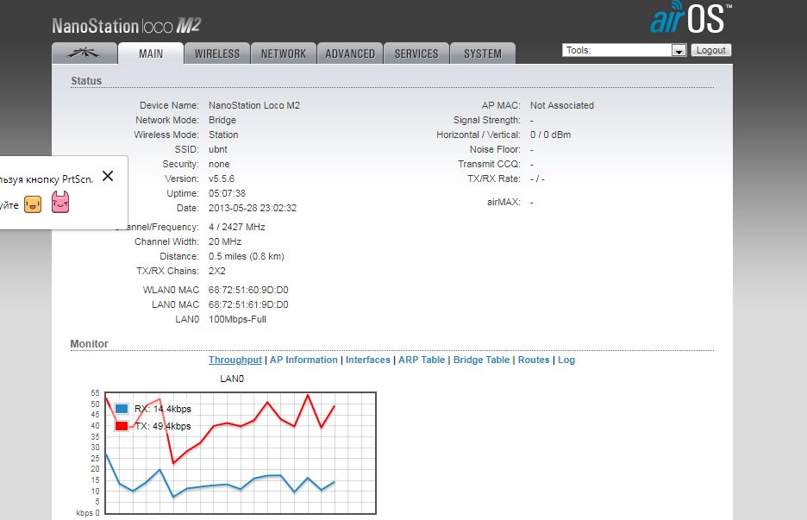Click device name value 'NanoStation Loco M2'
The height and width of the screenshot is (520, 807).
(254, 105)
